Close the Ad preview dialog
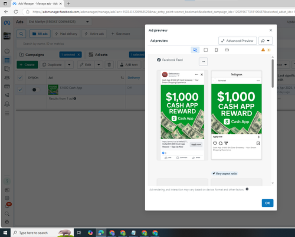The height and width of the screenshot is (237, 295). click(x=271, y=30)
